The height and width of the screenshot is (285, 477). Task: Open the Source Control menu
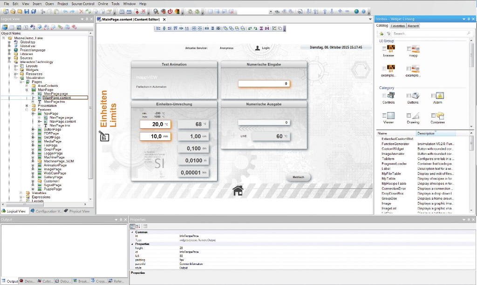(x=82, y=4)
